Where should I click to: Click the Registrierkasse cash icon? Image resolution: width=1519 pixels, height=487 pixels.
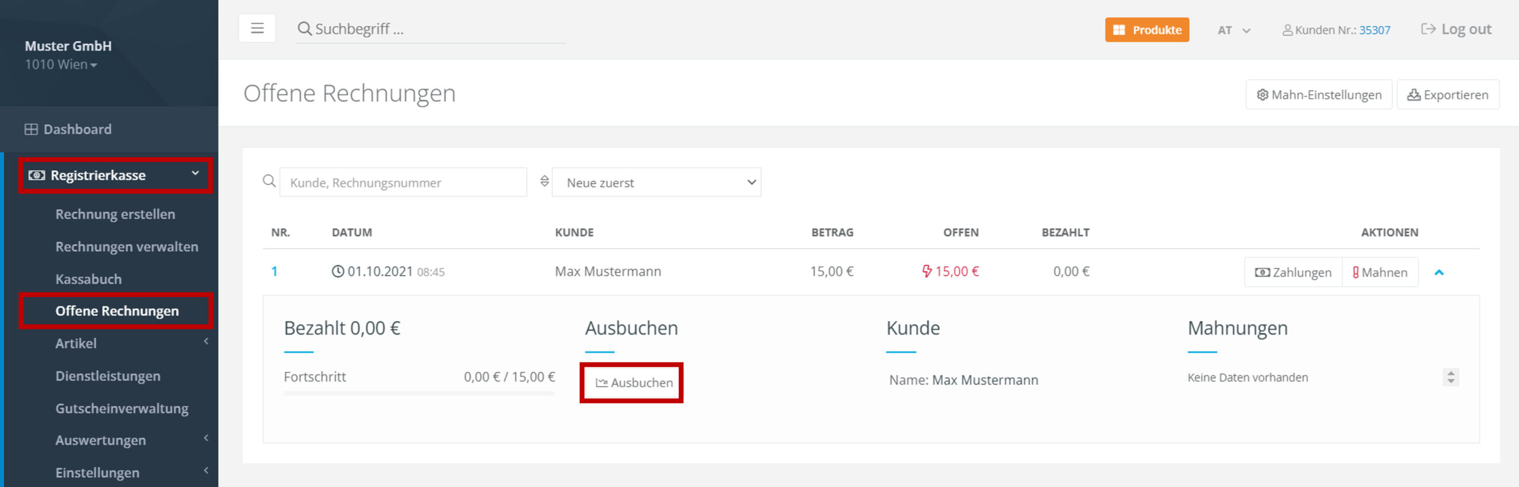[36, 175]
